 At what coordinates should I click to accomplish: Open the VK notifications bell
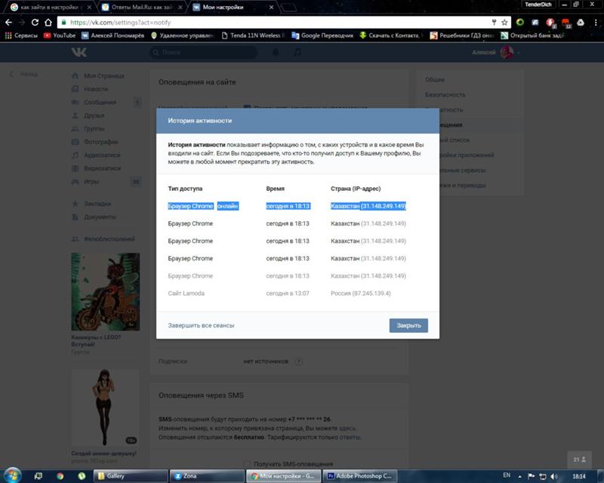276,52
